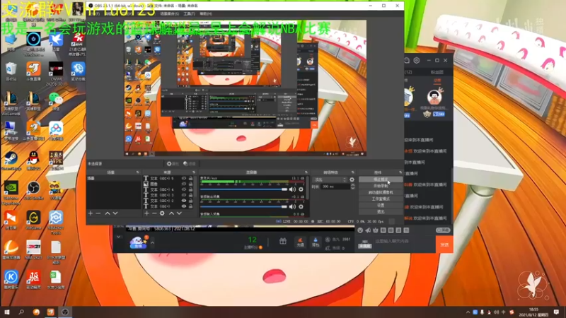The height and width of the screenshot is (318, 566).
Task: Open the 场景集合(S) menu
Action: 169,13
